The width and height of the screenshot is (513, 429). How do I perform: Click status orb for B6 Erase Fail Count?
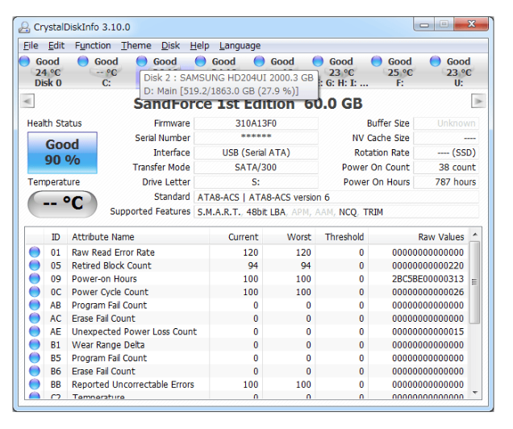pos(35,371)
